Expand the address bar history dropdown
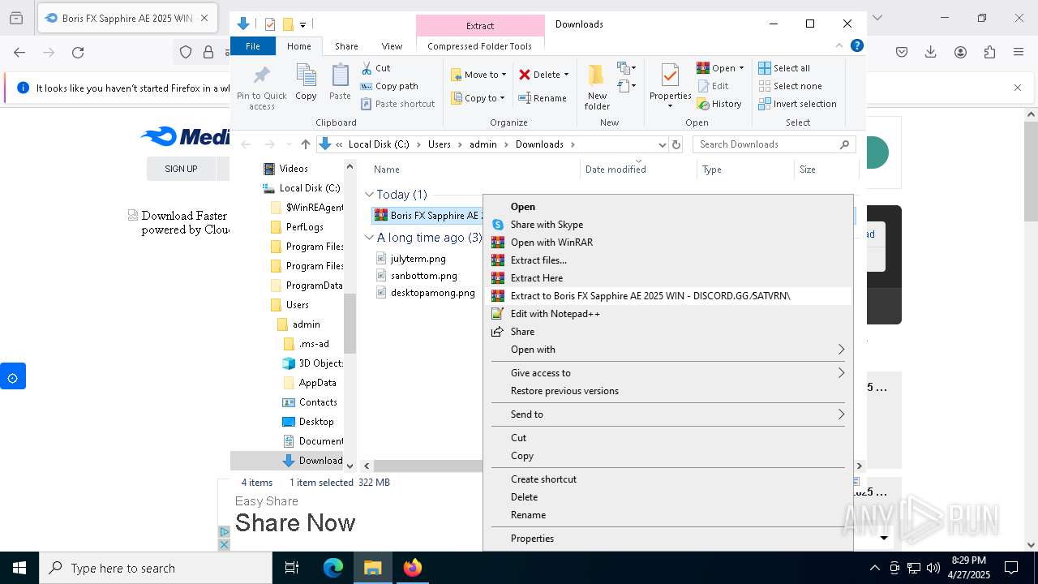The width and height of the screenshot is (1038, 584). click(x=662, y=144)
